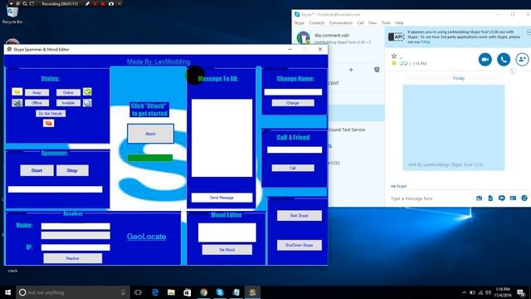Screen dimensions: 531x299
Task: Click the ShutDown Skype button
Action: coord(299,245)
